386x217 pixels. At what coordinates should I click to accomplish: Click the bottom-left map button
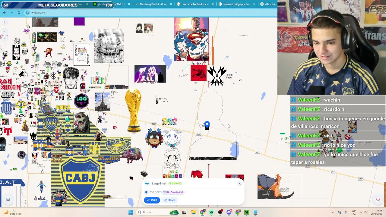[8, 199]
